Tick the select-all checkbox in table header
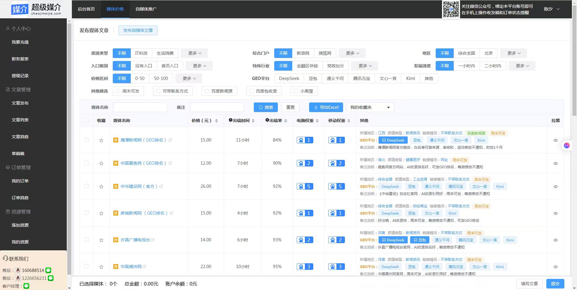Screen dimensions: 577x290 (x=86, y=121)
